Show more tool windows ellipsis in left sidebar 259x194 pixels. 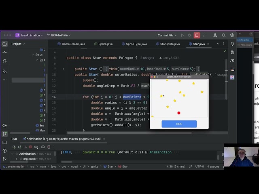point(4,80)
